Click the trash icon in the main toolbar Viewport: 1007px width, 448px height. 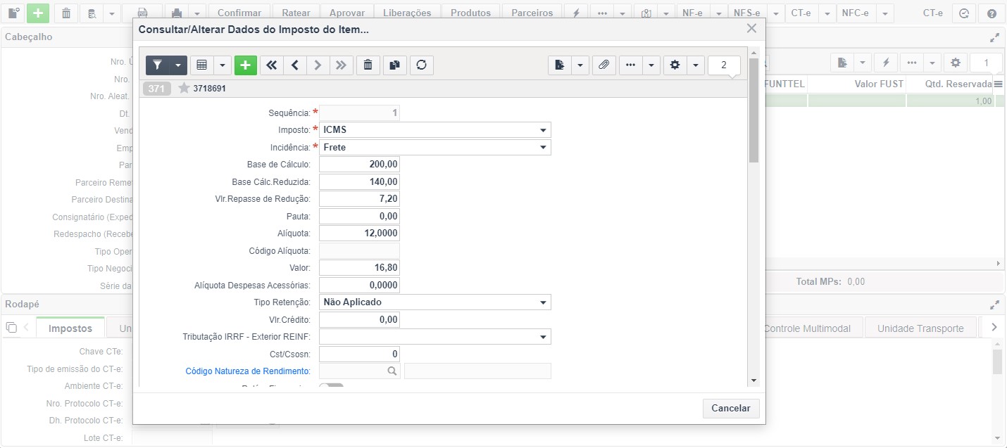coord(65,13)
